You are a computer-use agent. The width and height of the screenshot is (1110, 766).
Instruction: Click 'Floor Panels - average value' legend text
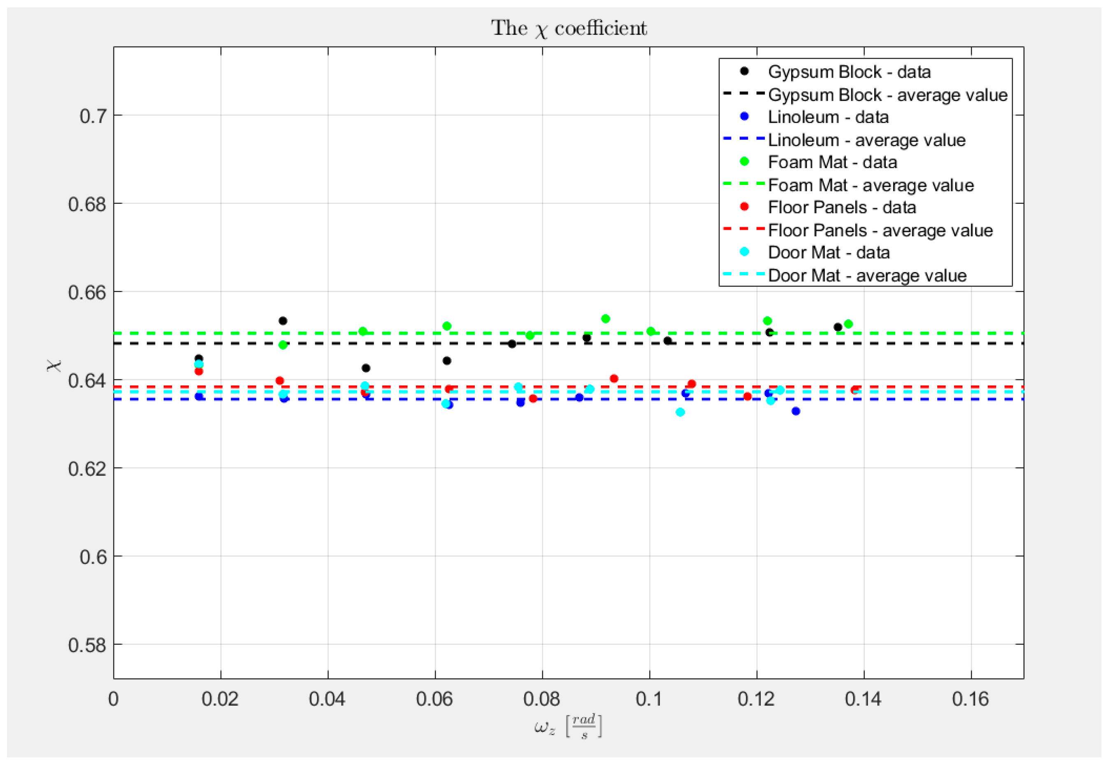point(880,231)
